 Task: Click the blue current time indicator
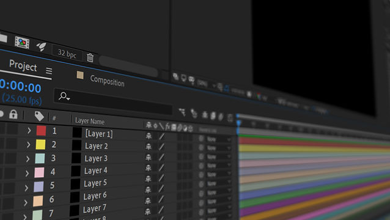(x=238, y=123)
